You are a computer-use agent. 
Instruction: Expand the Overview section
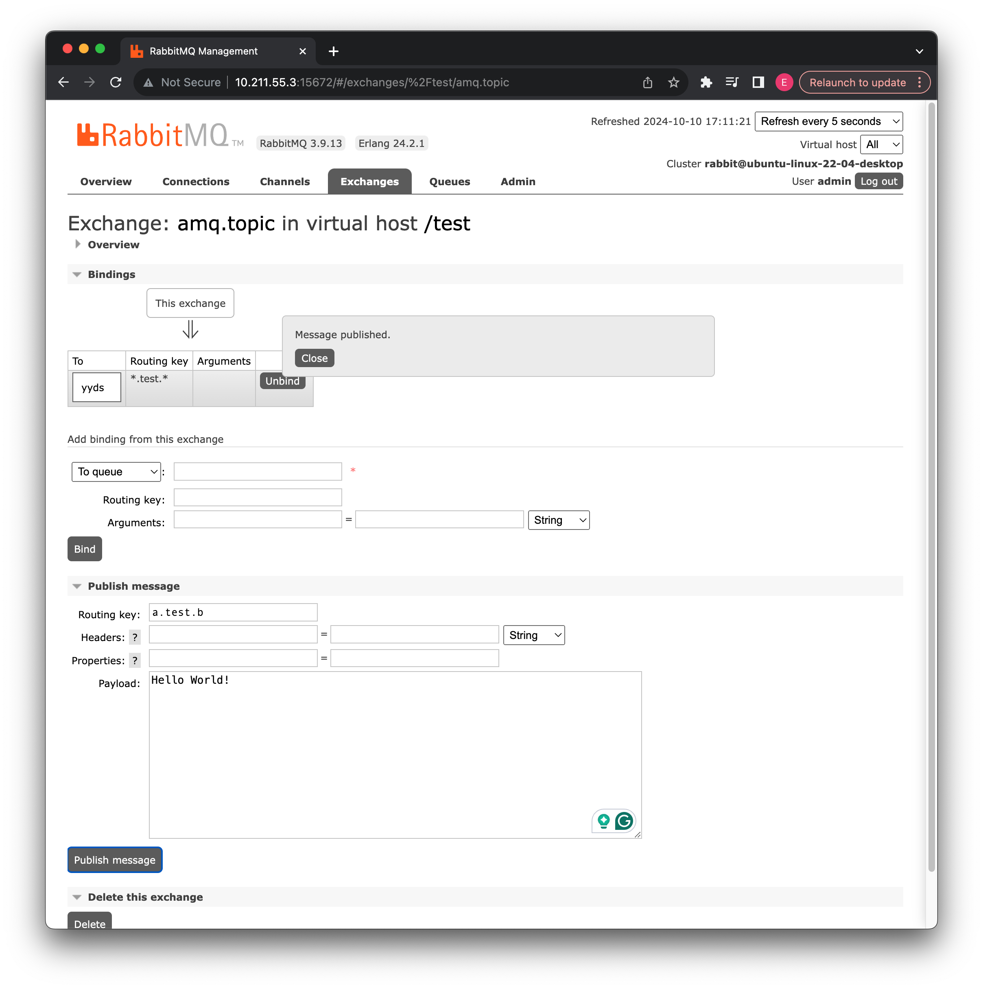(113, 245)
